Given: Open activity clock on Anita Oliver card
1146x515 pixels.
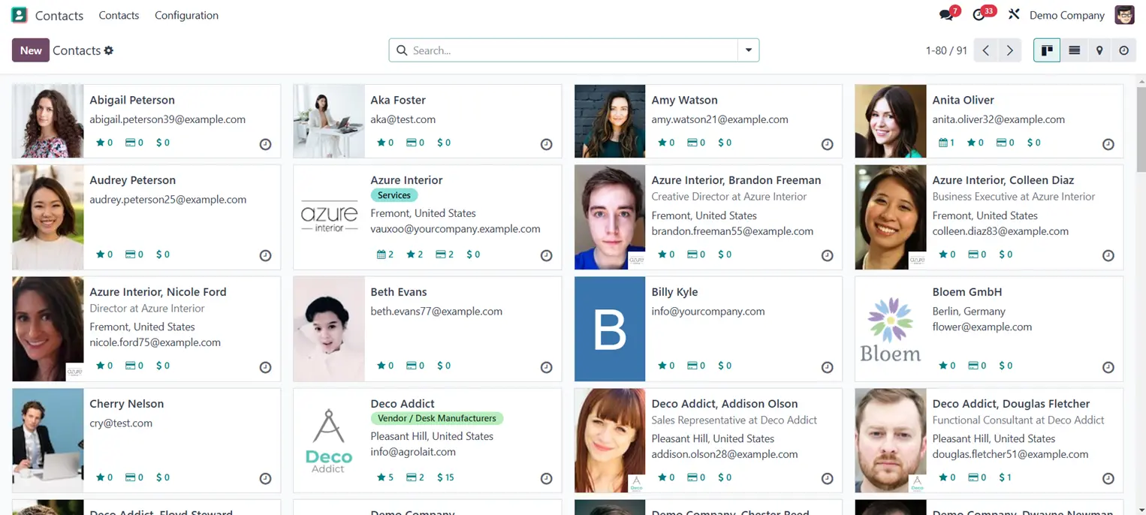Looking at the screenshot, I should [1108, 144].
